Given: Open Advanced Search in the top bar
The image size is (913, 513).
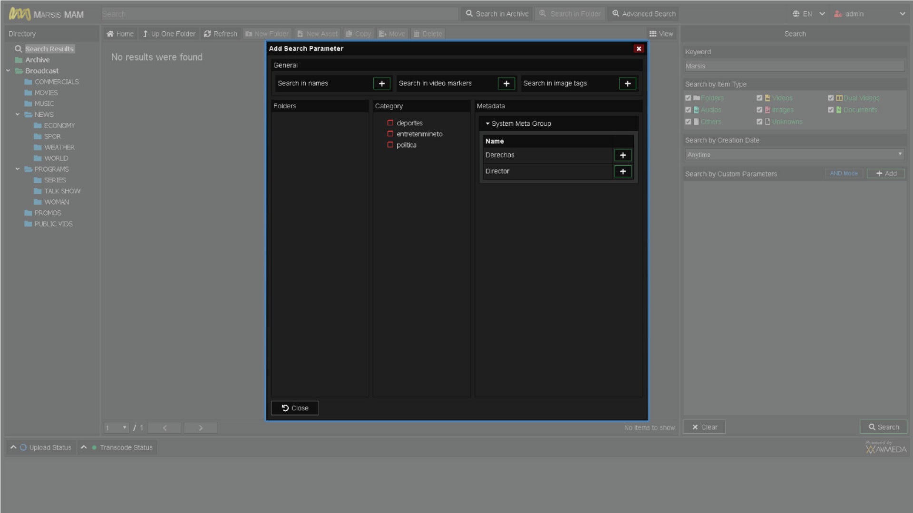Looking at the screenshot, I should pyautogui.click(x=644, y=14).
